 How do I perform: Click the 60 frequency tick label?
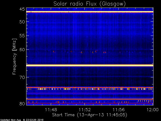click(22, 50)
